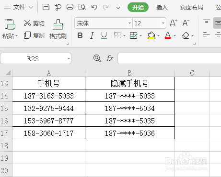Open the quick access toolbar customize dropdown
The width and height of the screenshot is (221, 177).
tap(118, 7)
